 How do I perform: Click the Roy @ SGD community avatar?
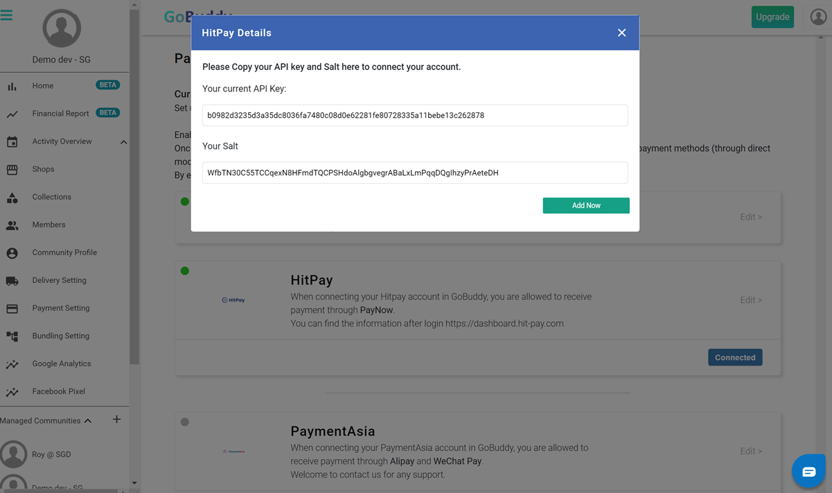13,455
